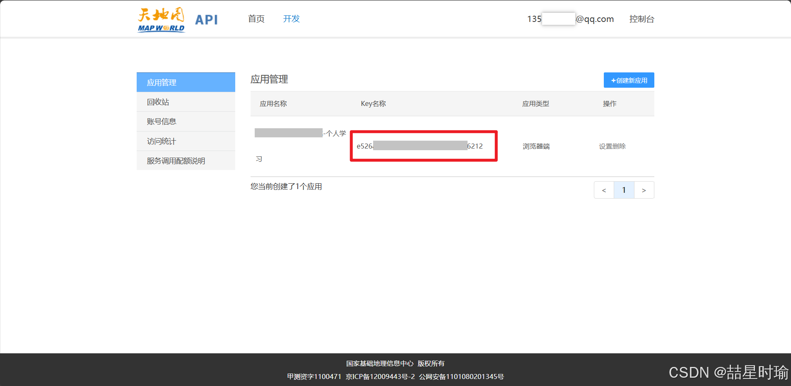This screenshot has width=791, height=386.
Task: Go to the previous page with < arrow
Action: 604,190
